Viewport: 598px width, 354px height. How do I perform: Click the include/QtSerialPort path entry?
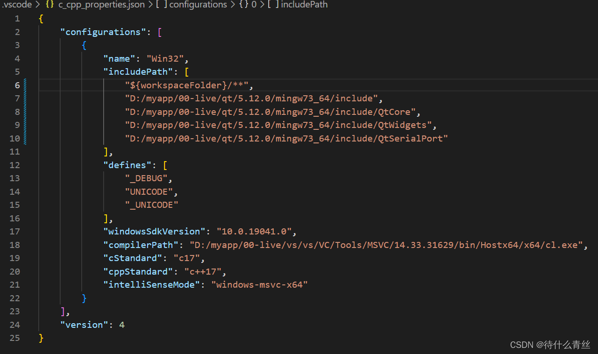coord(286,139)
